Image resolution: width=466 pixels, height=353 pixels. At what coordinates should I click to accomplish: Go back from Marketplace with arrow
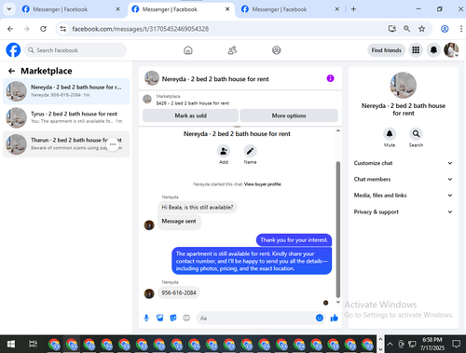pyautogui.click(x=12, y=71)
